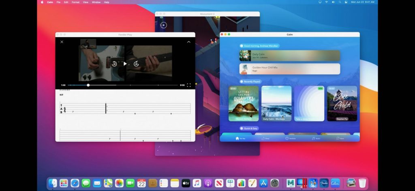Click the video progress slider knob
The width and height of the screenshot is (415, 191).
click(88, 85)
